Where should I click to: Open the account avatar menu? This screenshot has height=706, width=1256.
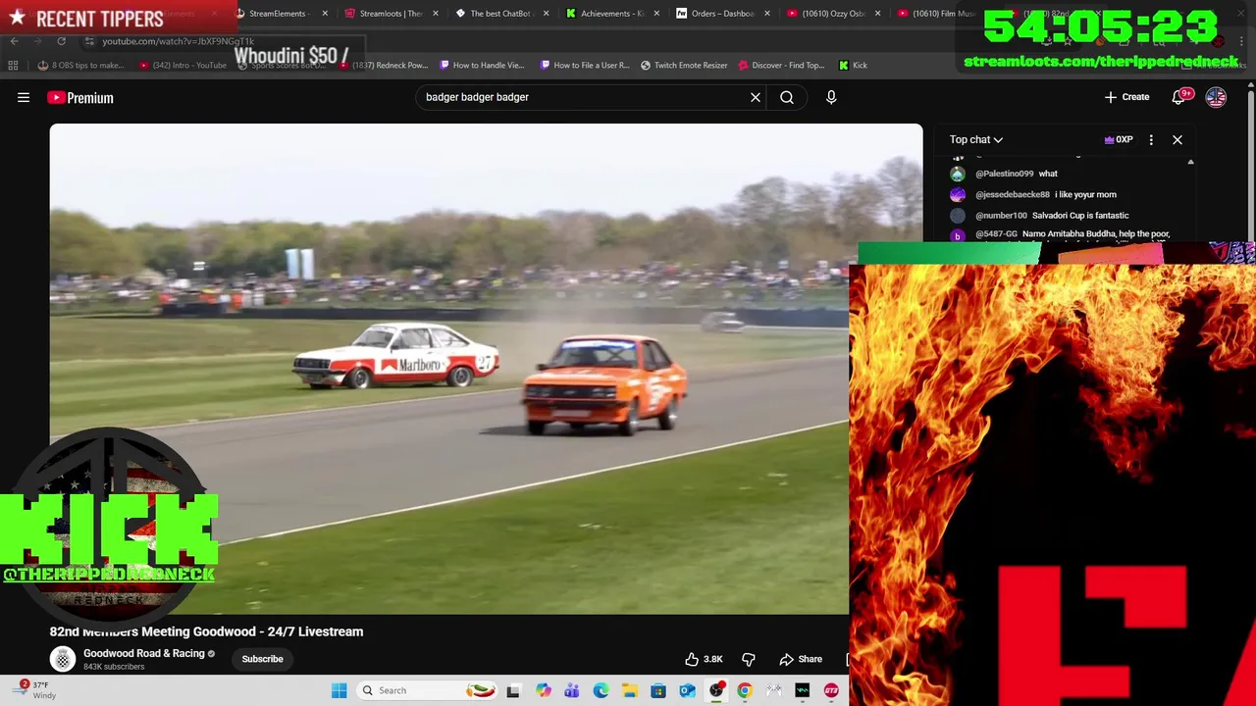click(x=1216, y=97)
